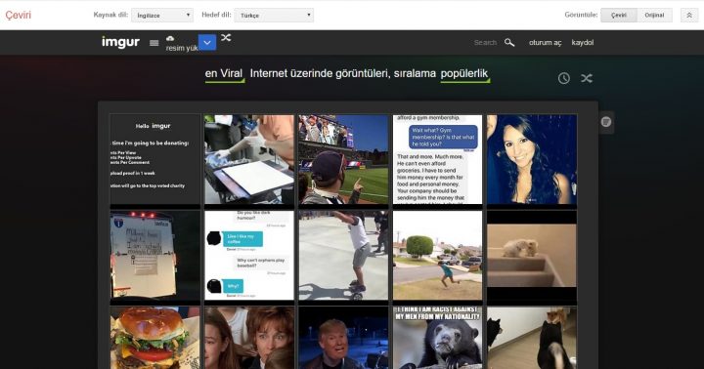
Task: Open the Kaynak dil İngilizce dropdown
Action: click(x=162, y=16)
